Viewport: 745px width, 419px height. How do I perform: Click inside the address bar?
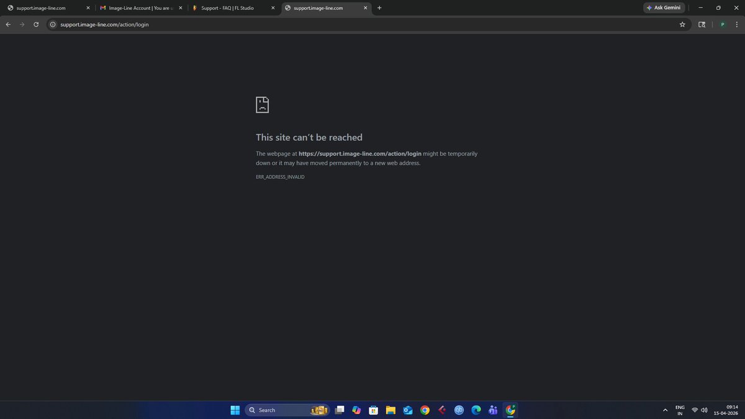tap(248, 24)
